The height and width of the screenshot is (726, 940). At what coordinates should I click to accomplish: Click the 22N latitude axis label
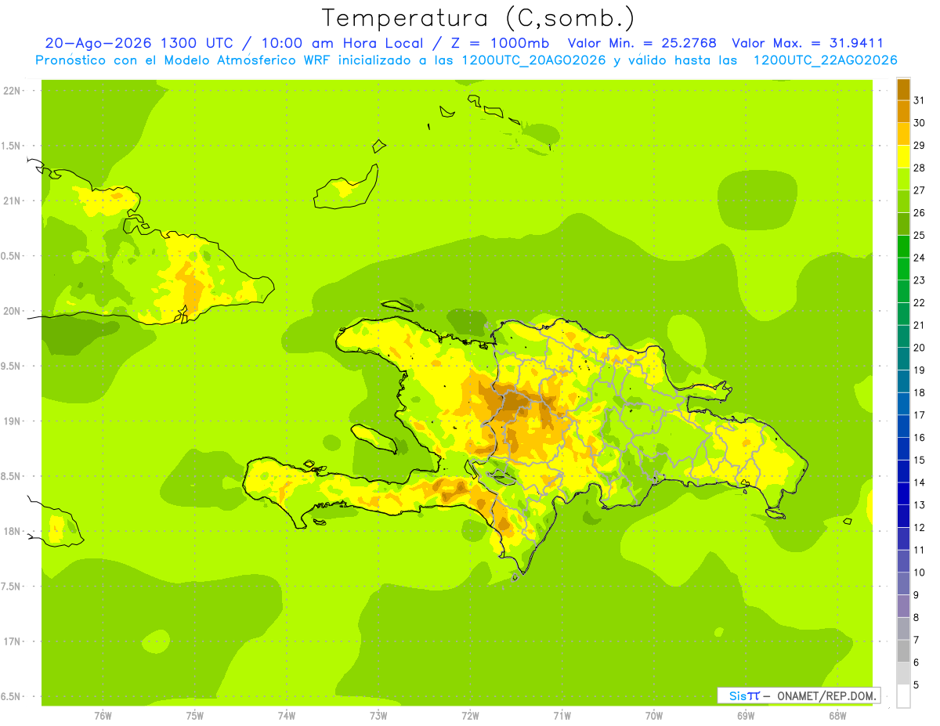[13, 90]
